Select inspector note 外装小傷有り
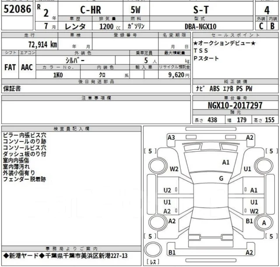The width and height of the screenshot is (280, 267). coord(19,173)
